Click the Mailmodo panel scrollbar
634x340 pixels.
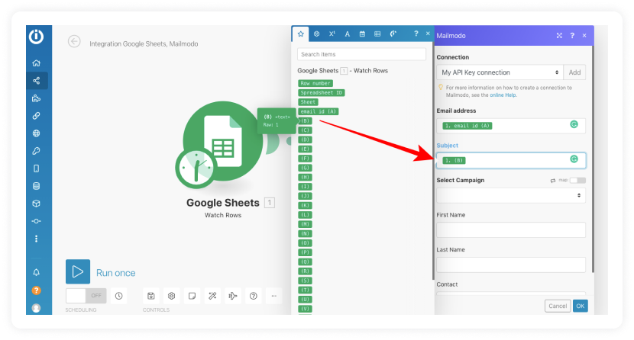coord(594,159)
